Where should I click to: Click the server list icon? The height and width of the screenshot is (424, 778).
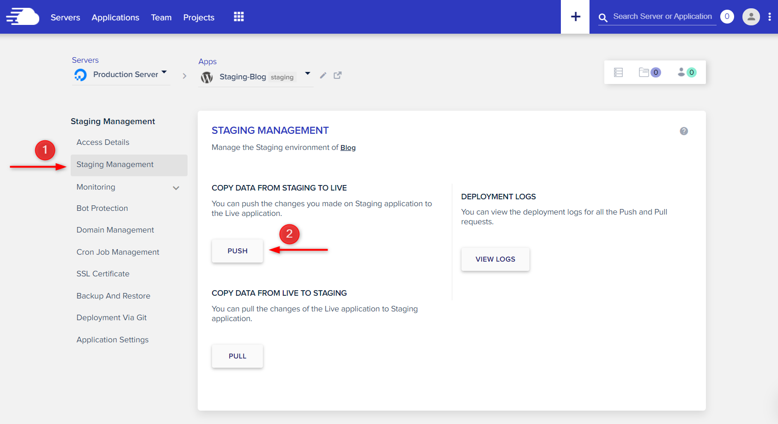tap(618, 72)
